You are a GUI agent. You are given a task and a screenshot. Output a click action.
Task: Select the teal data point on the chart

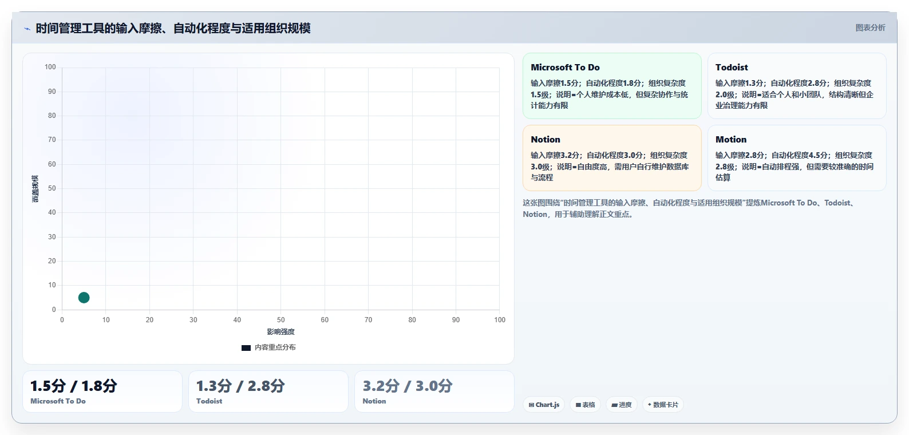click(84, 298)
